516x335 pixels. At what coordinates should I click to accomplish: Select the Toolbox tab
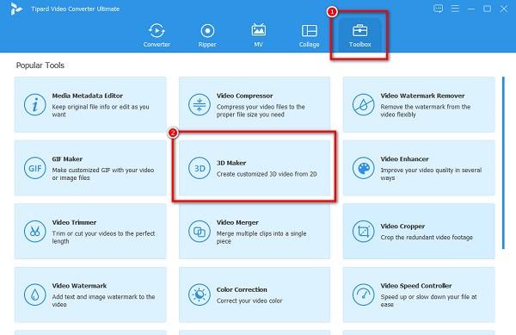(360, 35)
